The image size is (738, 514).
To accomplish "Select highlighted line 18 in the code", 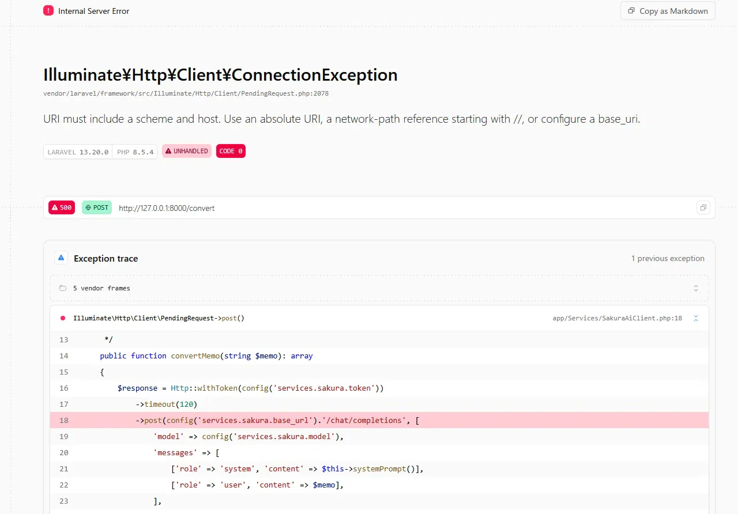I will (379, 420).
